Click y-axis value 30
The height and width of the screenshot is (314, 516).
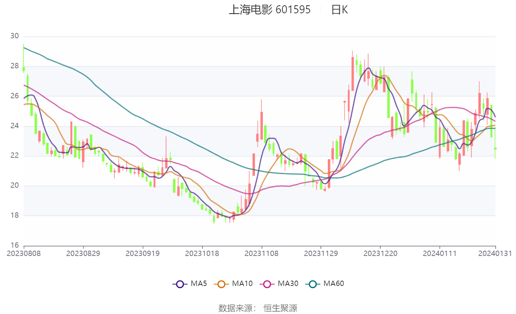[x=14, y=36]
